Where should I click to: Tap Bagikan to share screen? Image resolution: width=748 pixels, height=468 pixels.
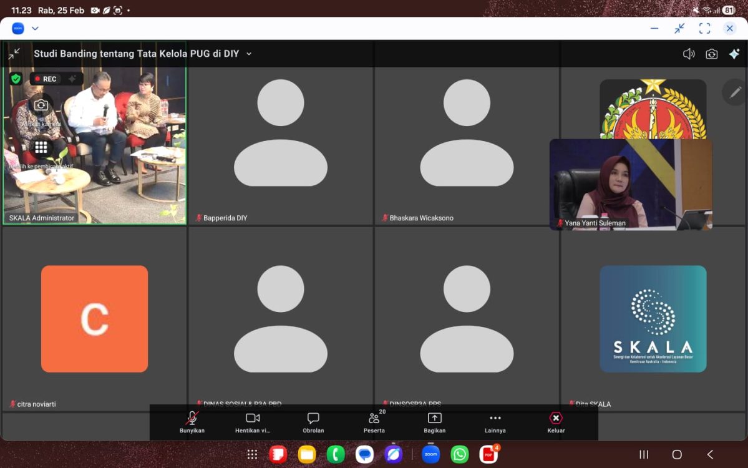click(x=434, y=422)
